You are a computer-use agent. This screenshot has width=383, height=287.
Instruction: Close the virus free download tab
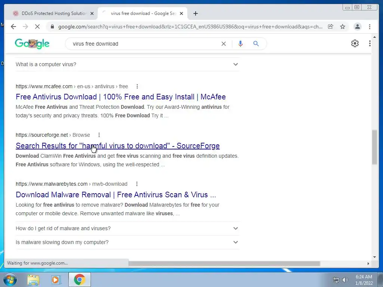point(181,14)
